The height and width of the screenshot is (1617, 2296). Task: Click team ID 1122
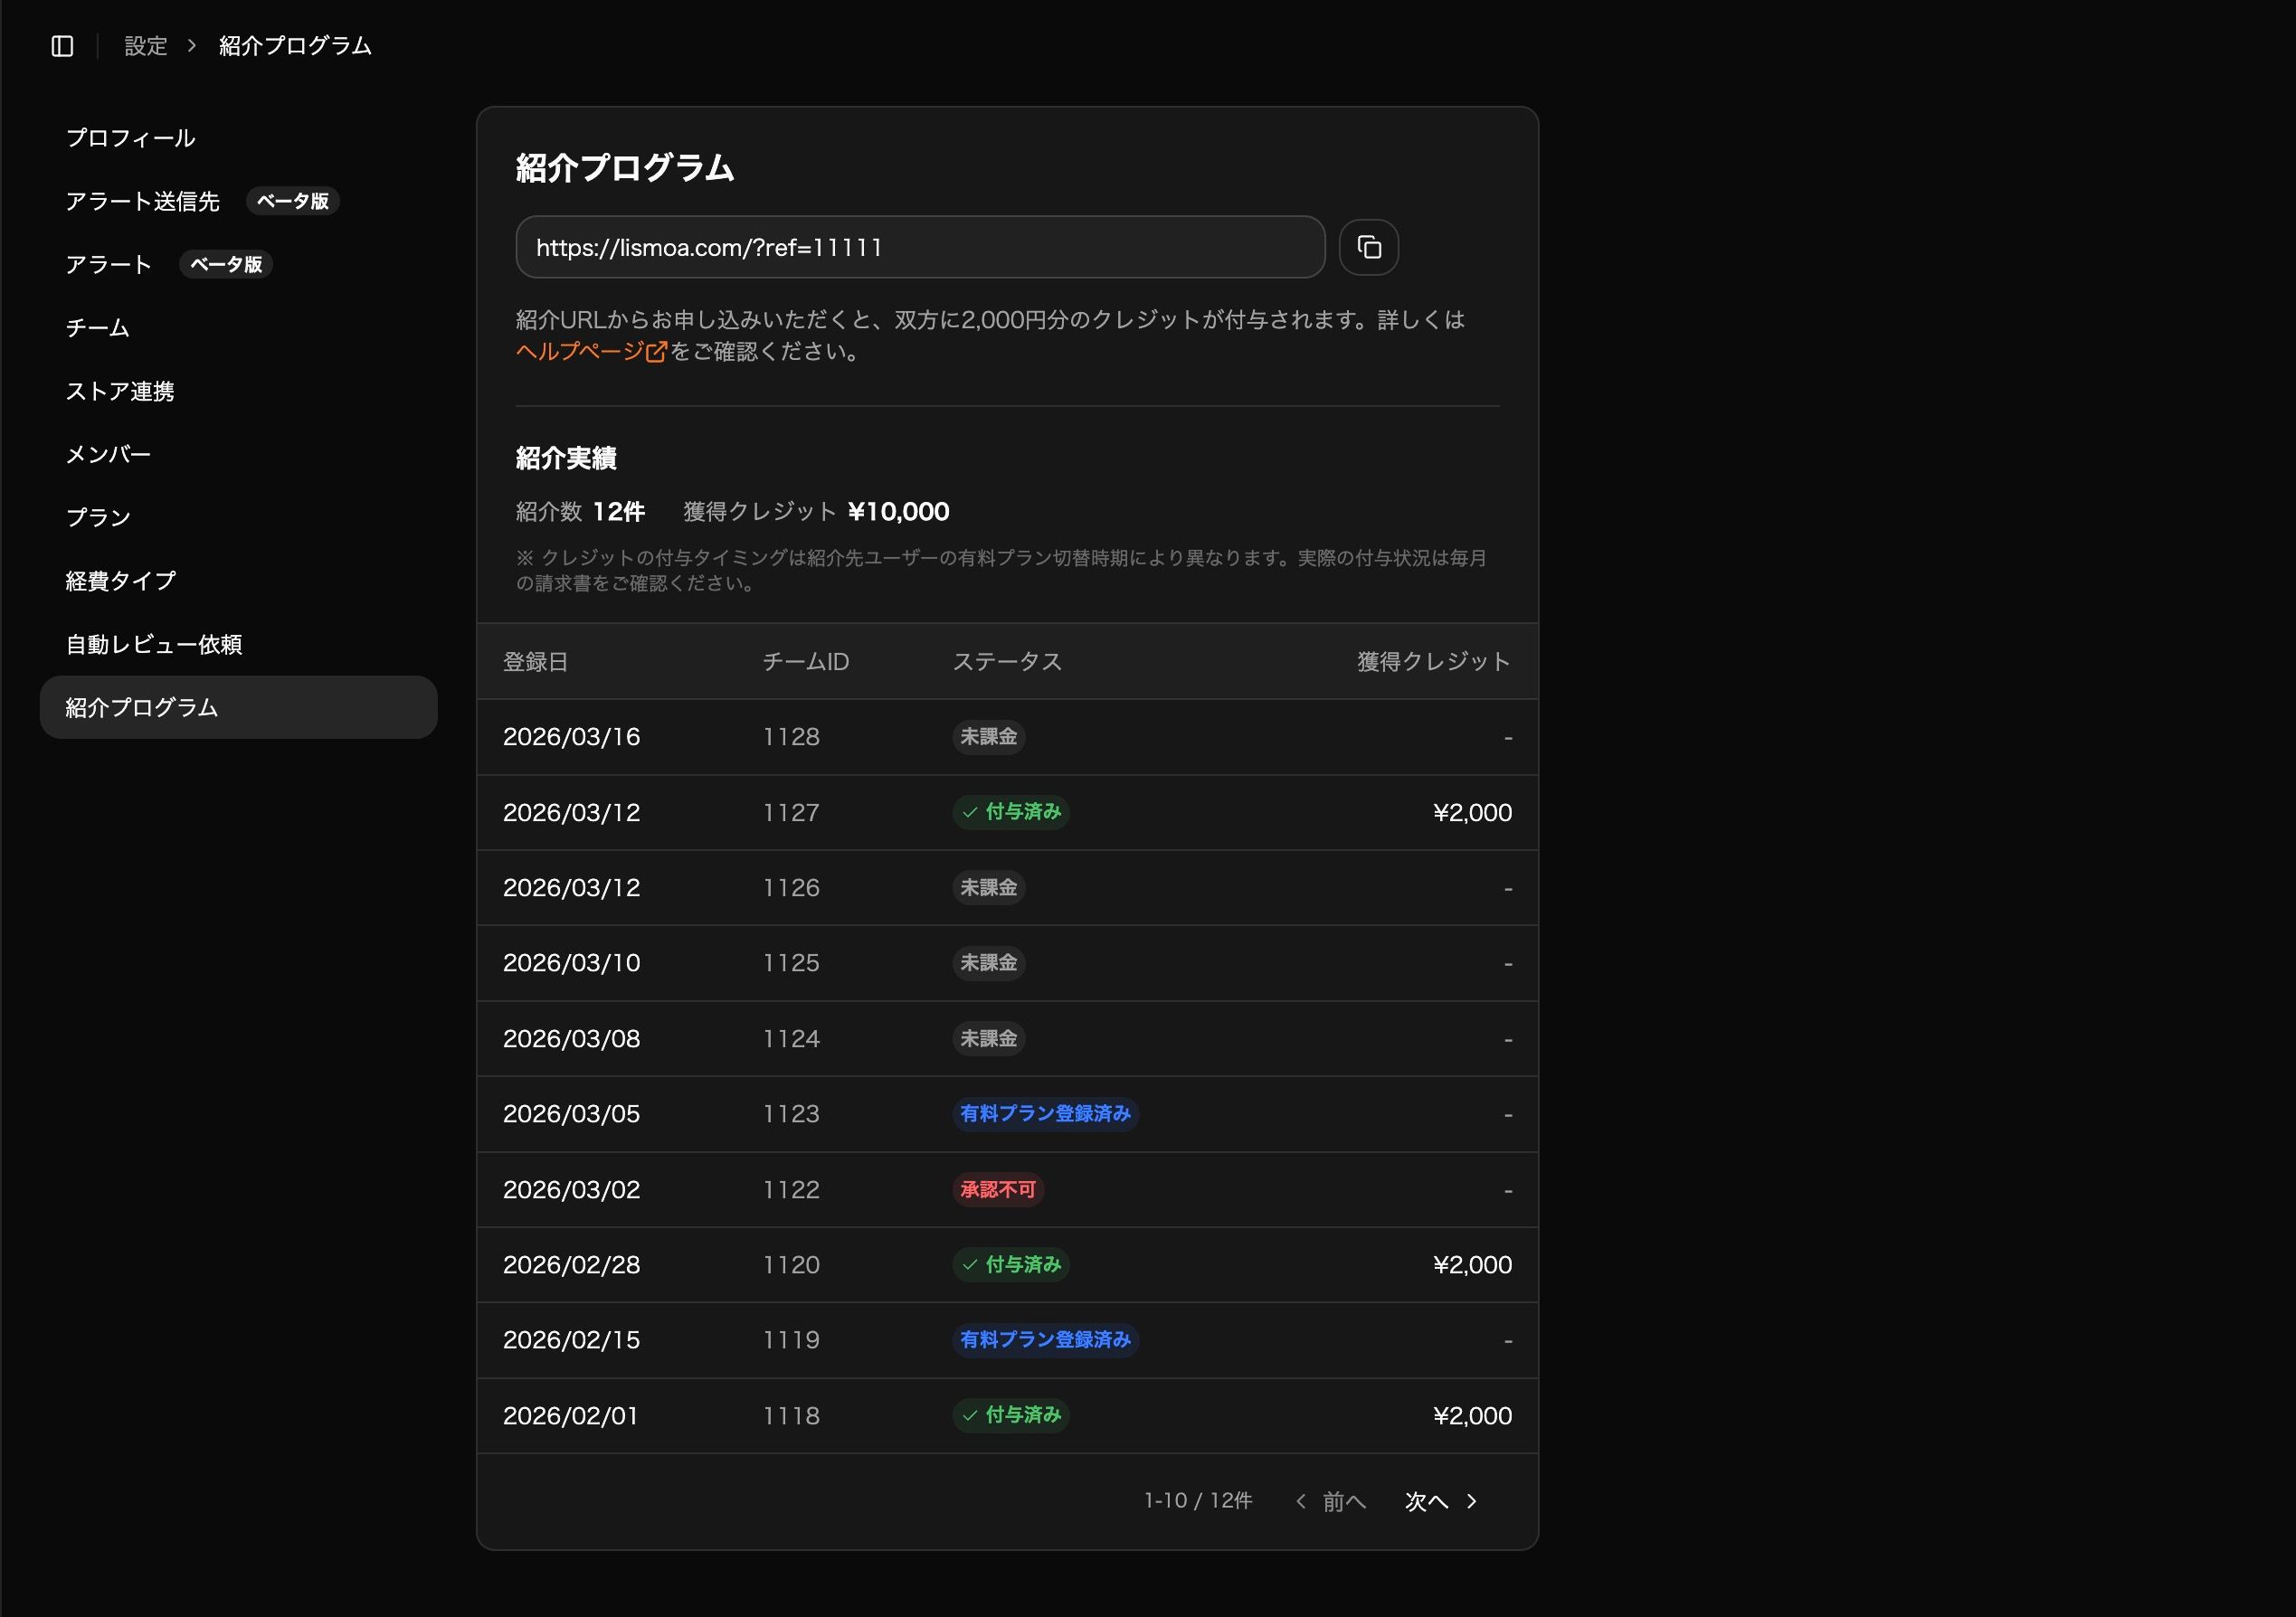791,1189
